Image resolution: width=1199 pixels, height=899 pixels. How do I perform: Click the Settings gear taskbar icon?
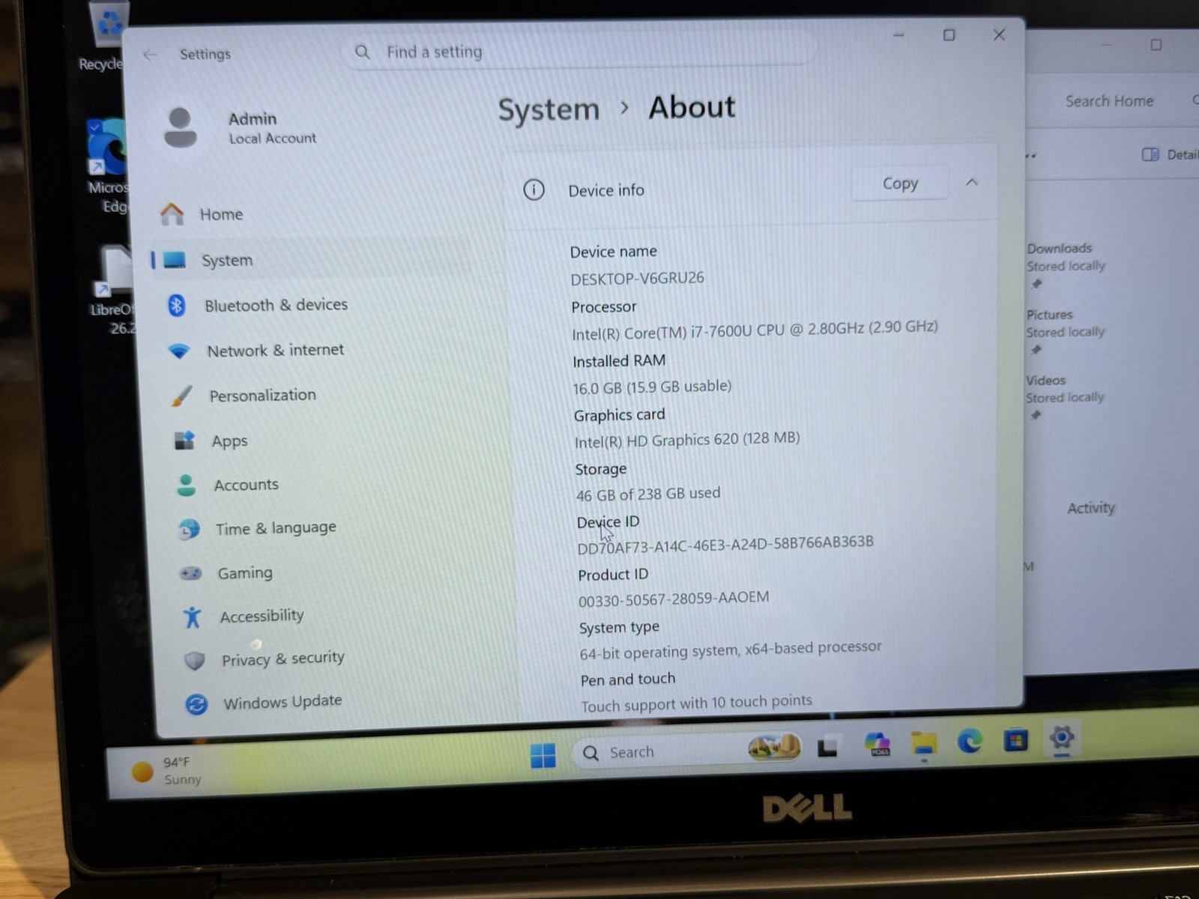[1061, 738]
